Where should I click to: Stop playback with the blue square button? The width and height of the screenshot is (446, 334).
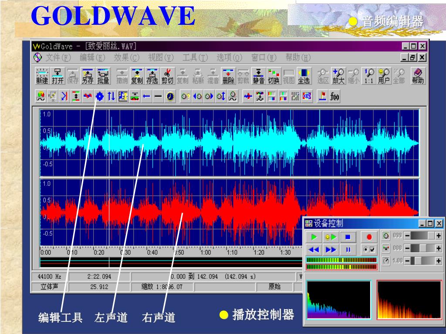pos(348,237)
